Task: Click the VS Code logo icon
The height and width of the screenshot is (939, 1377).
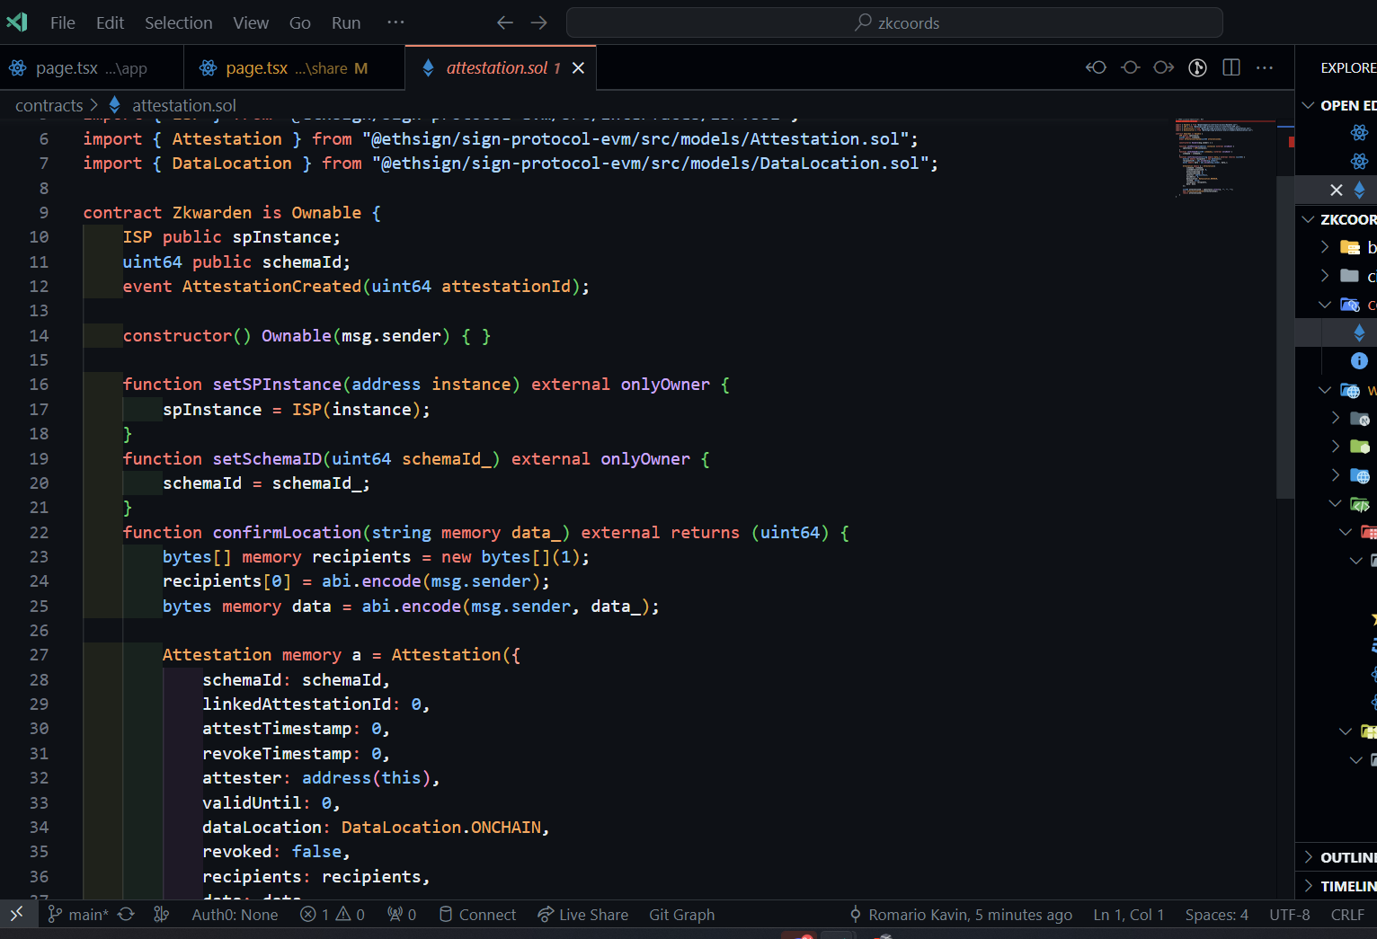Action: point(17,22)
